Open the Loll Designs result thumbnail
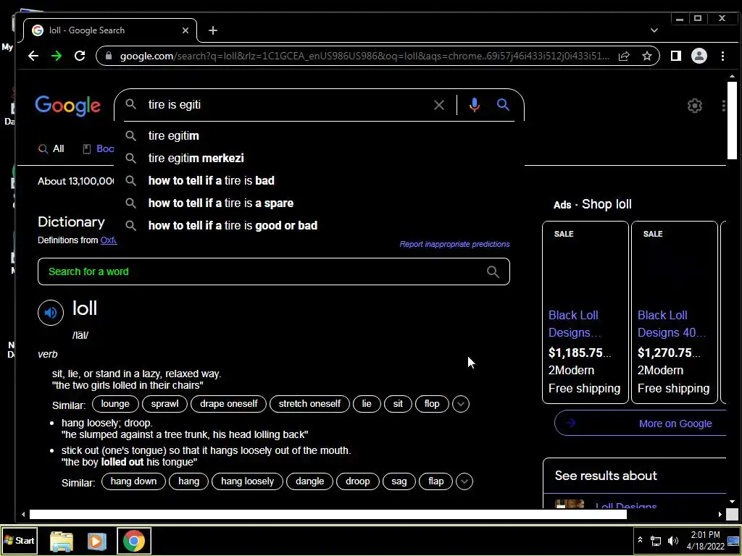The width and height of the screenshot is (742, 556). tap(570, 504)
